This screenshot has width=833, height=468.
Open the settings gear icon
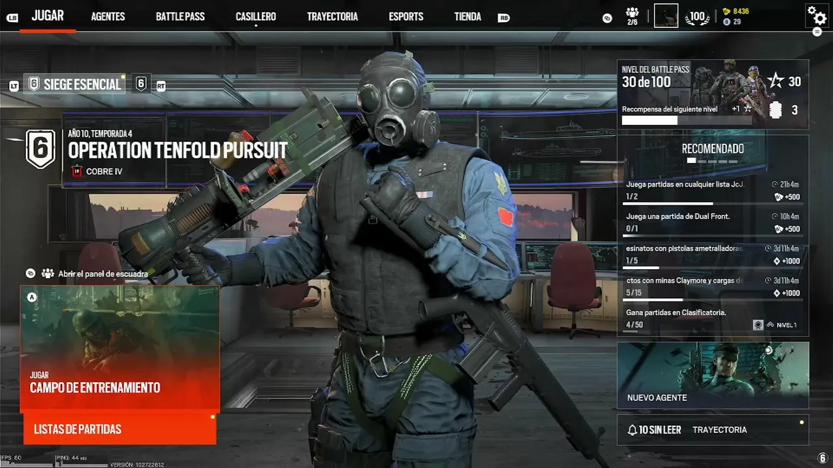[x=817, y=14]
